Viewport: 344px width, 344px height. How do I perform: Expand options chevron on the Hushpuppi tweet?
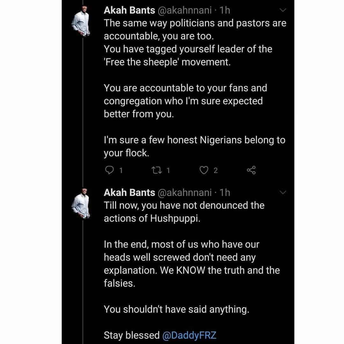click(x=283, y=192)
